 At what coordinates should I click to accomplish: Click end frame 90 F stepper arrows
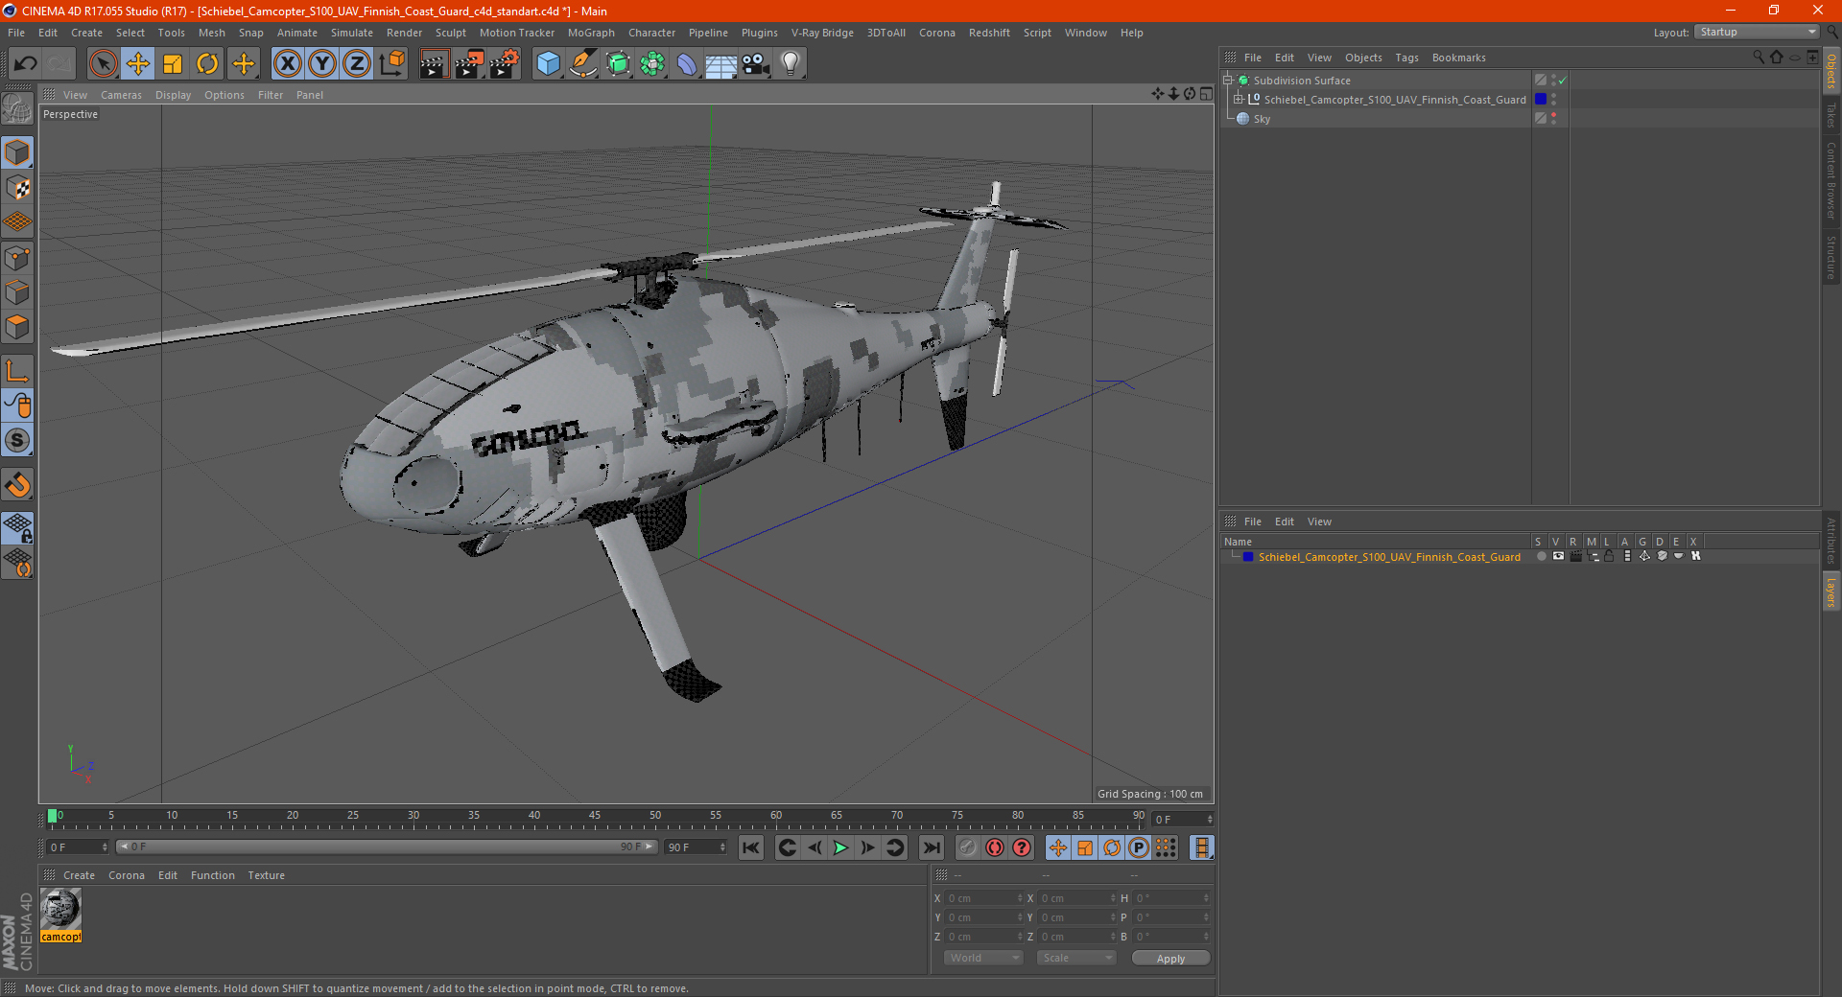tap(722, 847)
